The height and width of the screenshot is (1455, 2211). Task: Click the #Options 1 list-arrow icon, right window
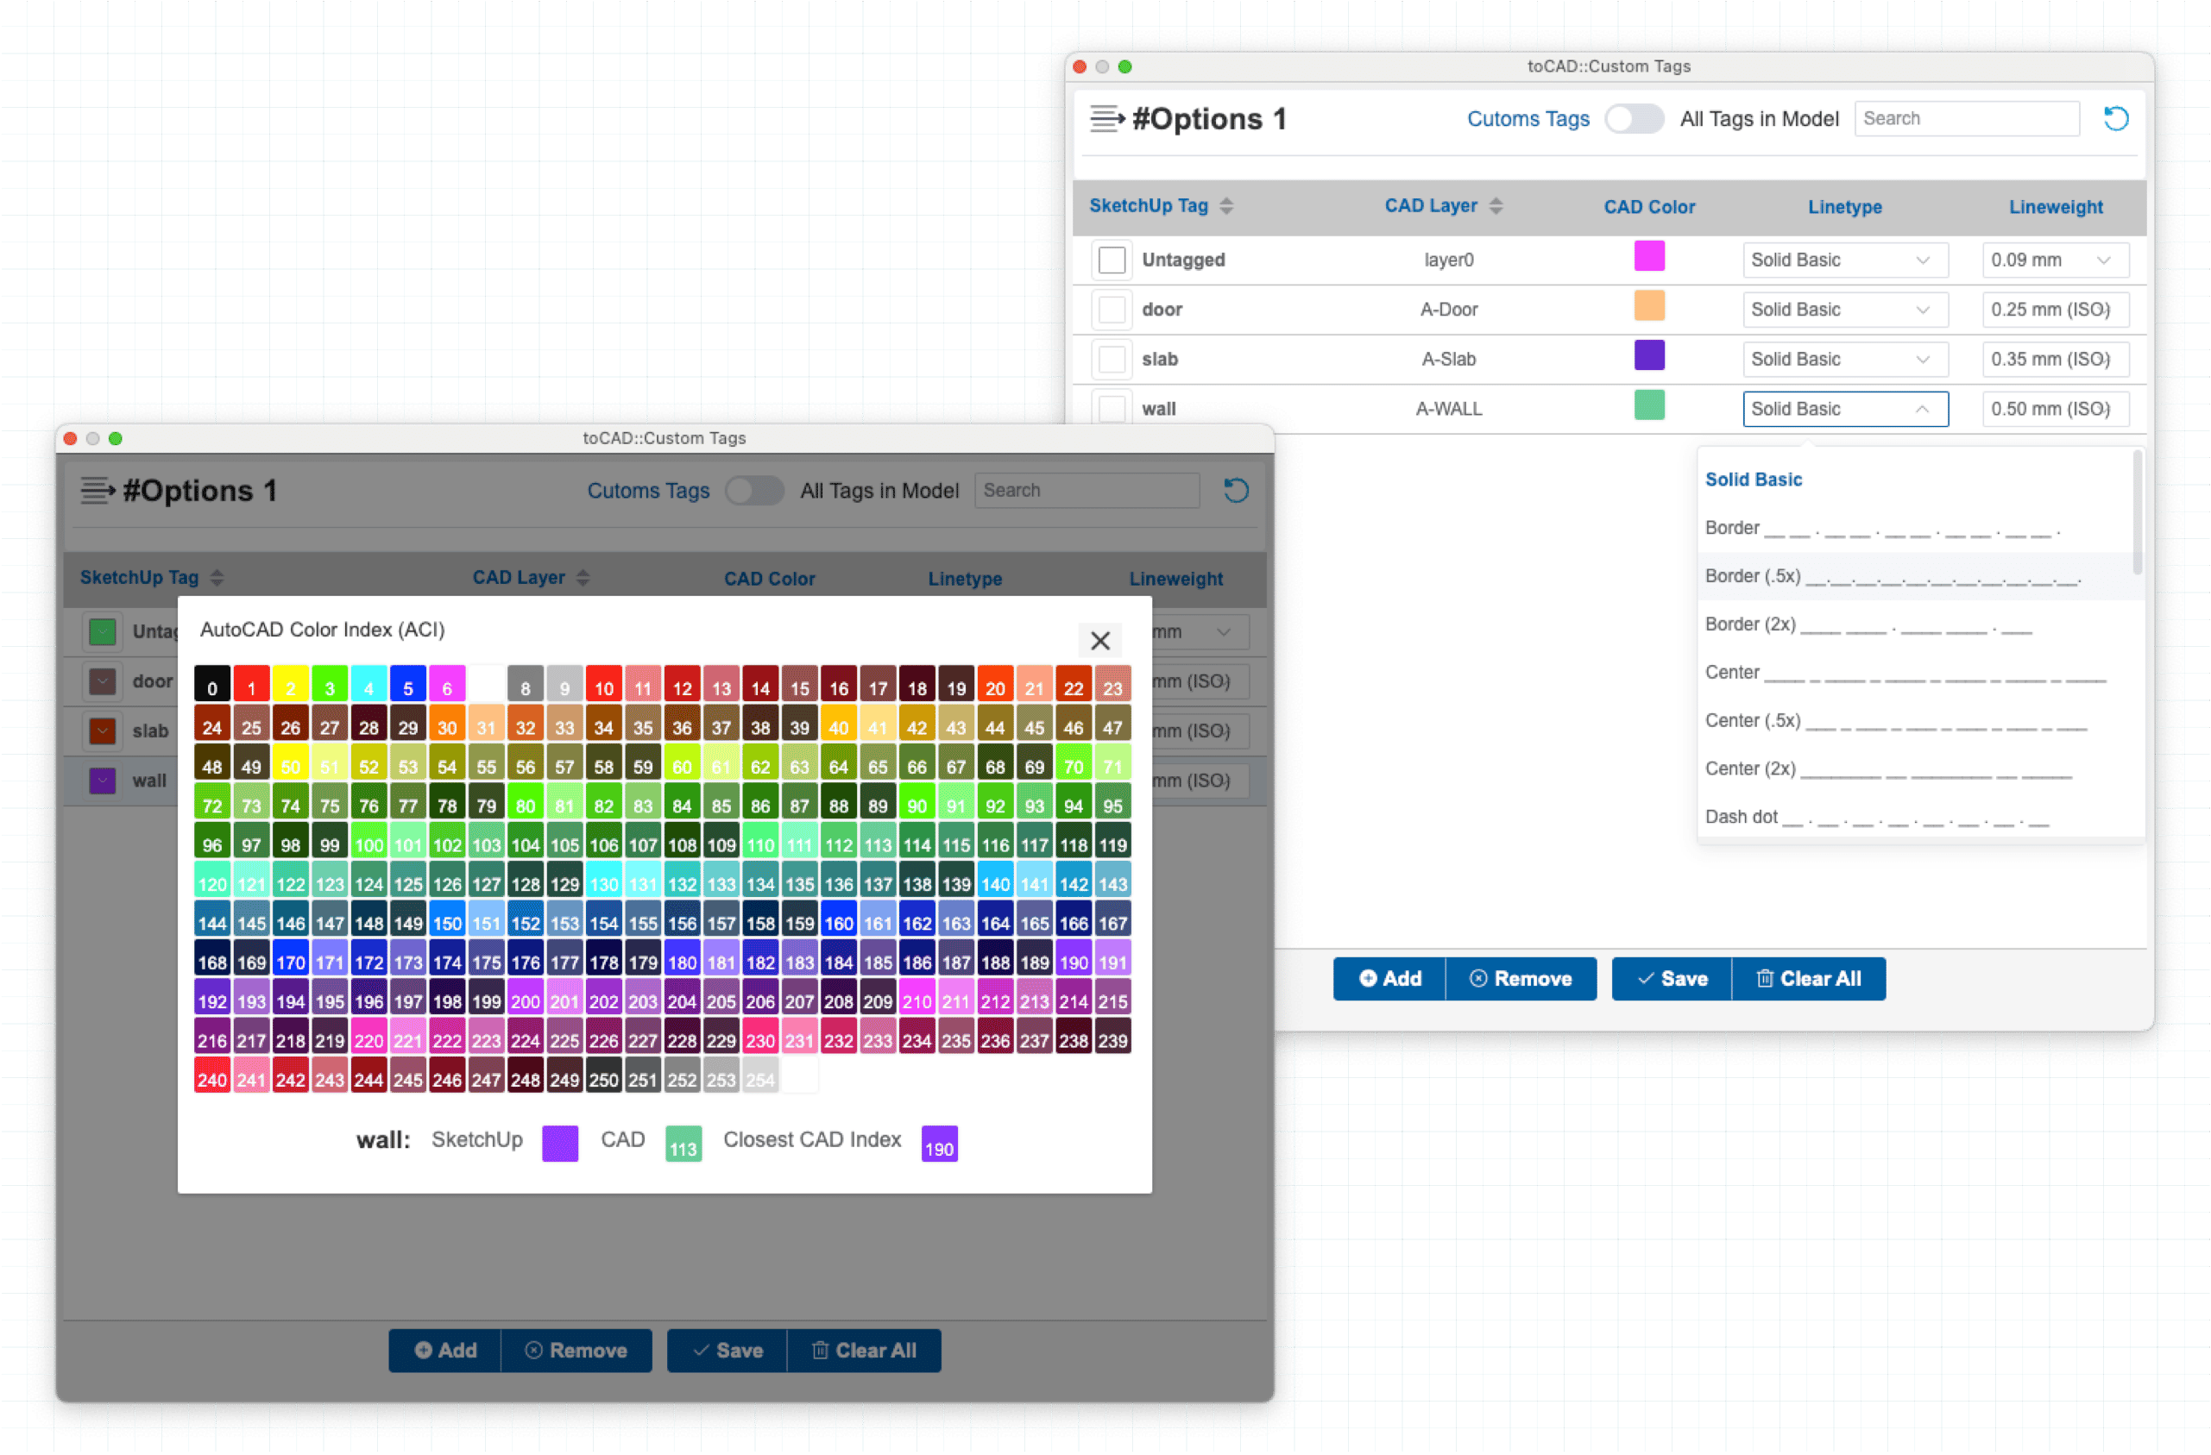pos(1106,119)
